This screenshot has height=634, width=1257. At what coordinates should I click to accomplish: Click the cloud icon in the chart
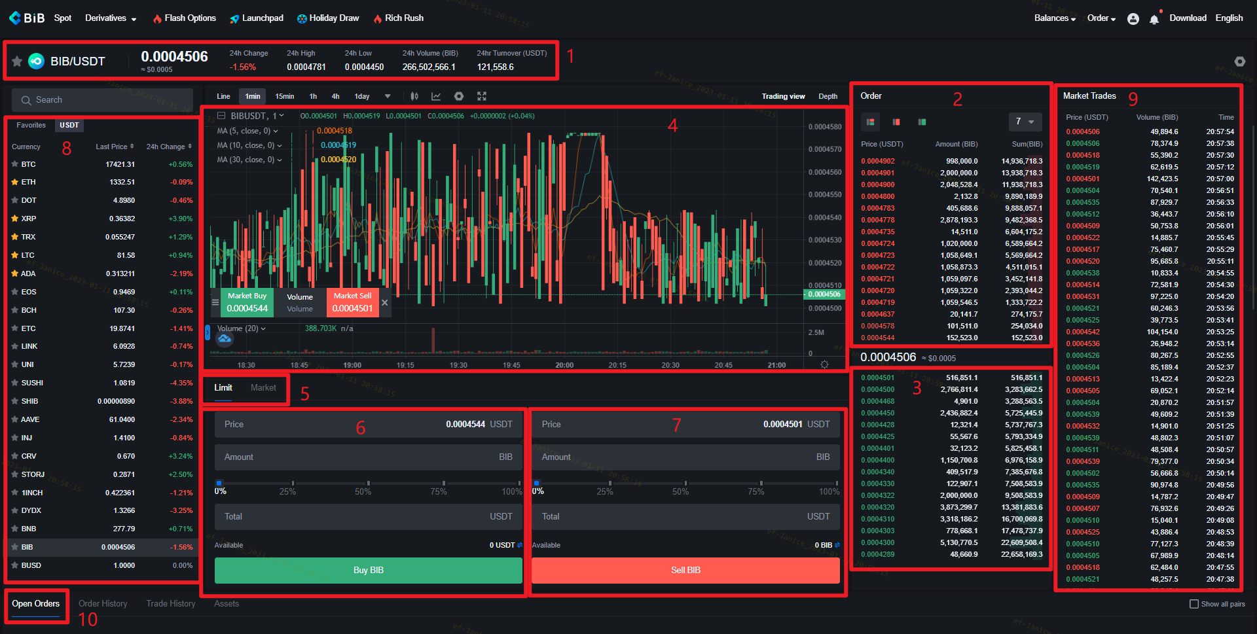[225, 338]
